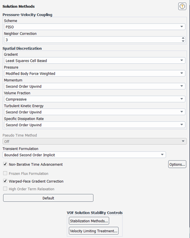190x238 pixels.
Task: Click the Frozen Flux Formulation checkbox
Action: [x=5, y=173]
